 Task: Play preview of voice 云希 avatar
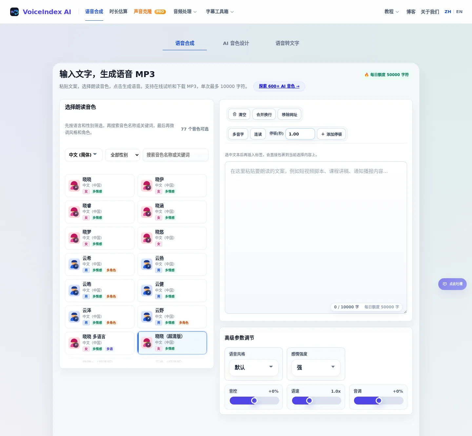[x=74, y=264]
